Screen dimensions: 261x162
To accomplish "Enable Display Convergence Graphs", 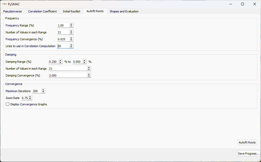I will [7, 104].
